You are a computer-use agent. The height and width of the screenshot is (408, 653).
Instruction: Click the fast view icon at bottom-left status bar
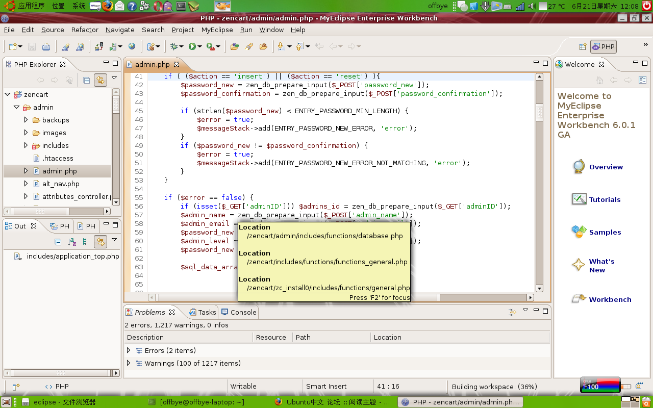coord(15,387)
